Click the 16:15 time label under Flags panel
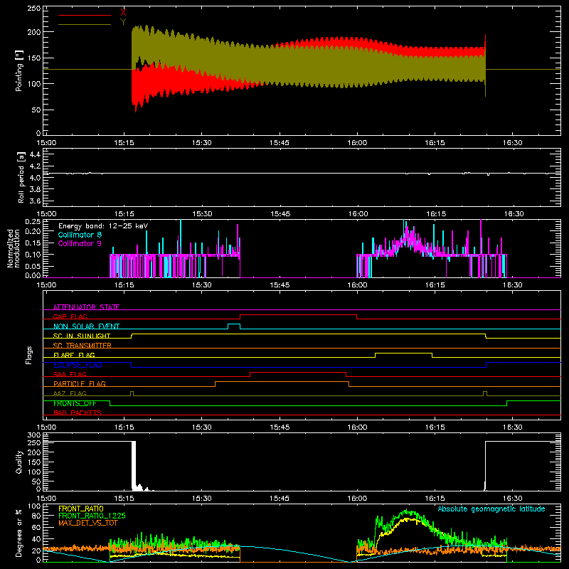Viewport: 569px width, 569px height. click(435, 427)
